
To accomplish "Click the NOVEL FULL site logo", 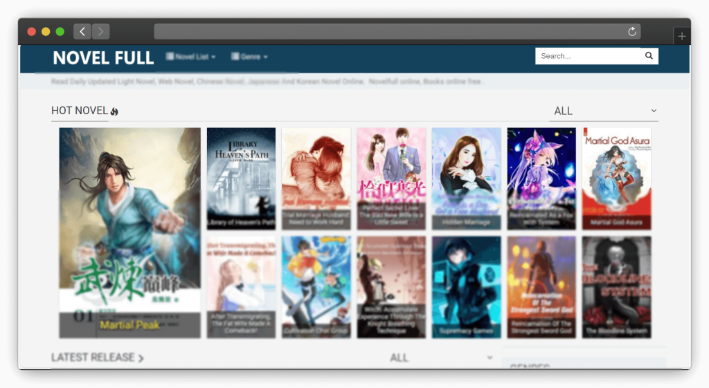I will coord(103,58).
